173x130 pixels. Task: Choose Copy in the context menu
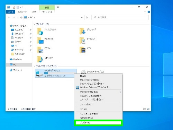(98, 109)
